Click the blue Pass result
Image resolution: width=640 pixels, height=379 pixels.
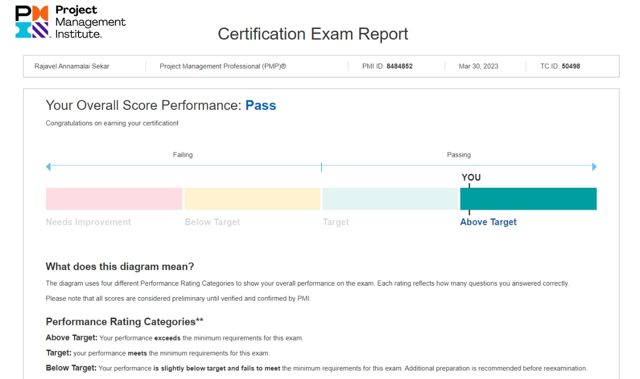260,105
